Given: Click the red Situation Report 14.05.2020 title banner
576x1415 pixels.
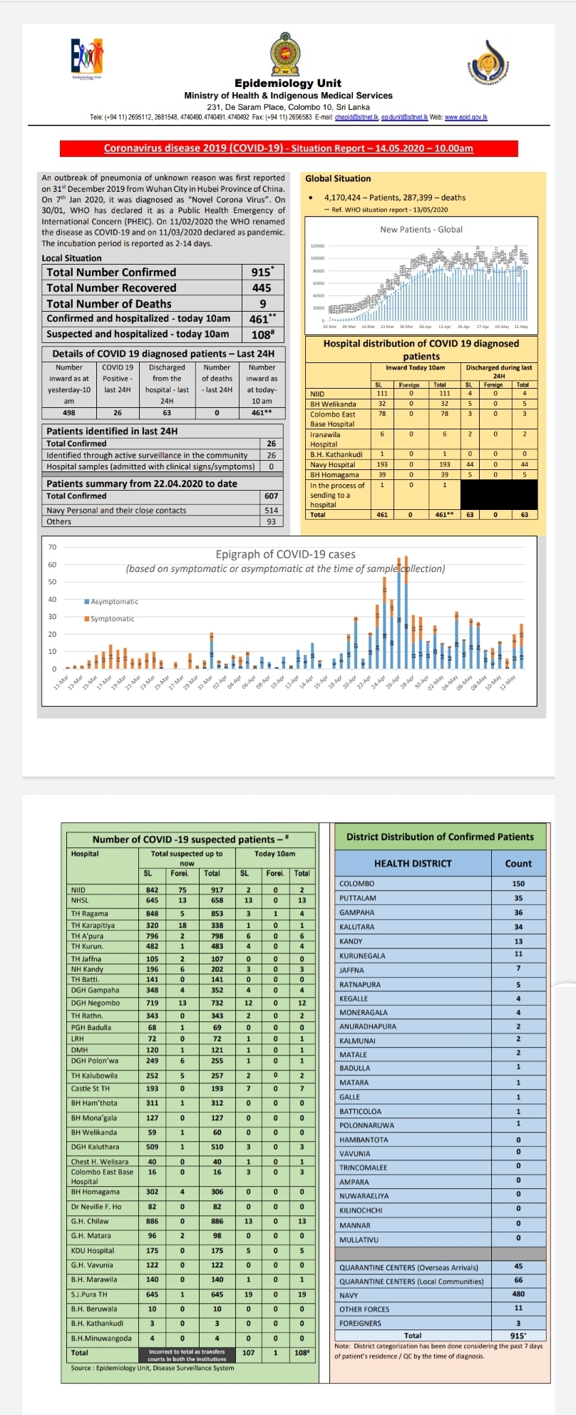Looking at the screenshot, I should 288,148.
